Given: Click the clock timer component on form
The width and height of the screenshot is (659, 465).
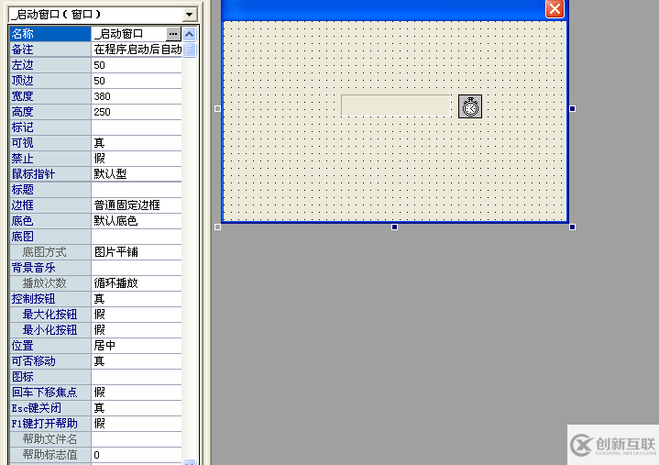Looking at the screenshot, I should (x=470, y=106).
